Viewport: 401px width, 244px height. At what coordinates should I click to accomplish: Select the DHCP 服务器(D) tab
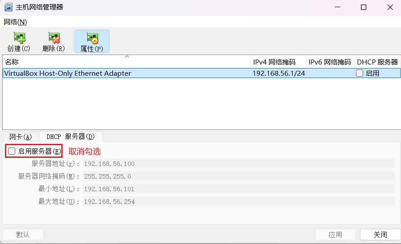tap(71, 137)
